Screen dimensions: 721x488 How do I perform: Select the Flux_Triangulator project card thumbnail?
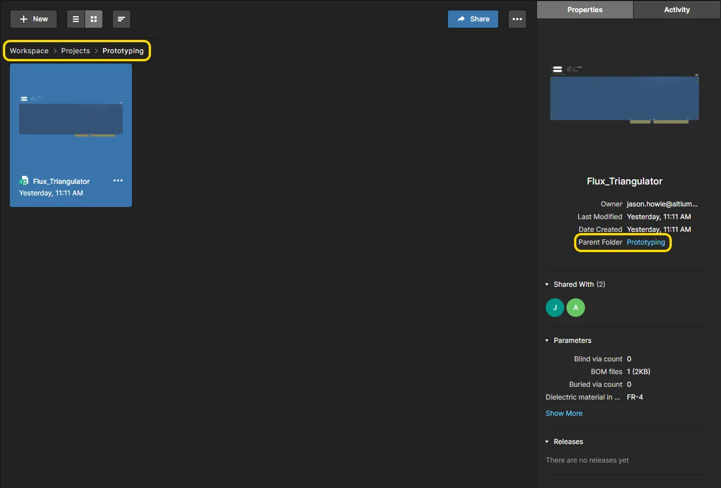(71, 117)
